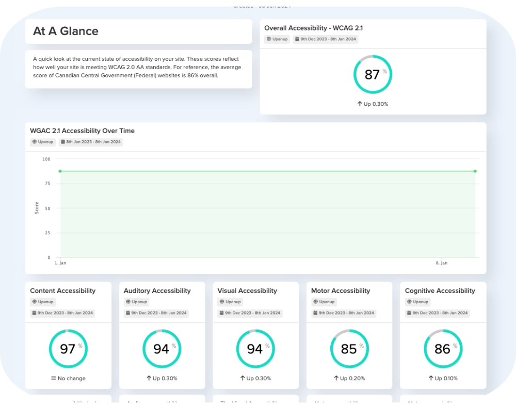Click calendar icon in Motor Accessibility card
The height and width of the screenshot is (409, 516).
(x=315, y=313)
